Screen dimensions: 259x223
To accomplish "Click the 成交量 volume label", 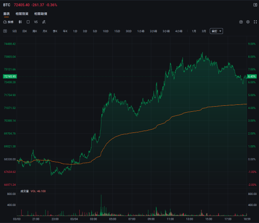I will [24, 191].
